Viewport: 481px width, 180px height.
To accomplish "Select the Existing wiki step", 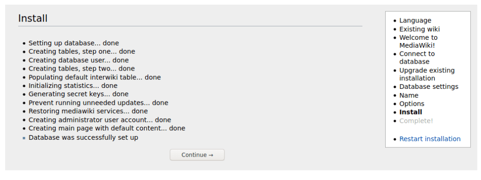I will pyautogui.click(x=419, y=29).
